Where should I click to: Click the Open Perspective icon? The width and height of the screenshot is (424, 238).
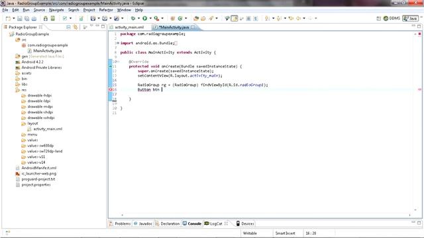point(378,19)
